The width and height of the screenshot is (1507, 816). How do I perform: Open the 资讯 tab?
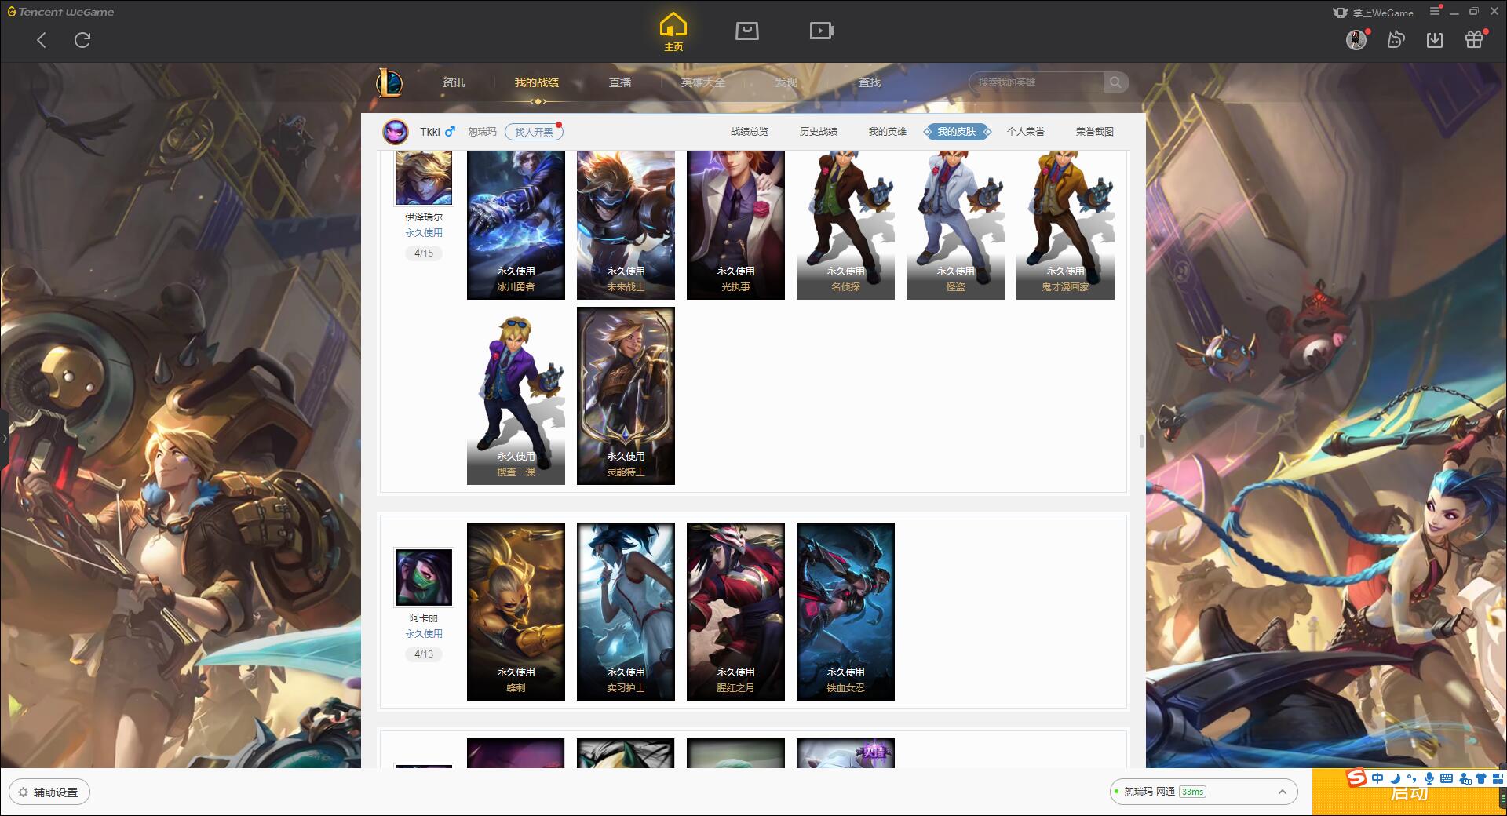pyautogui.click(x=453, y=82)
